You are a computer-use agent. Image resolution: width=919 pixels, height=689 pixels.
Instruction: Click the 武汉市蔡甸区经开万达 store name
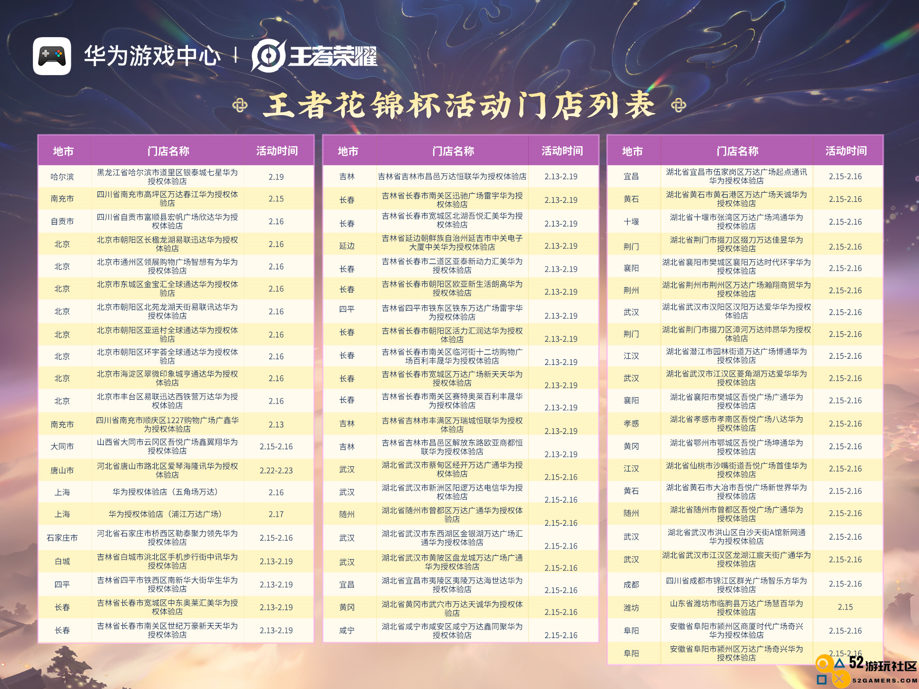point(452,469)
